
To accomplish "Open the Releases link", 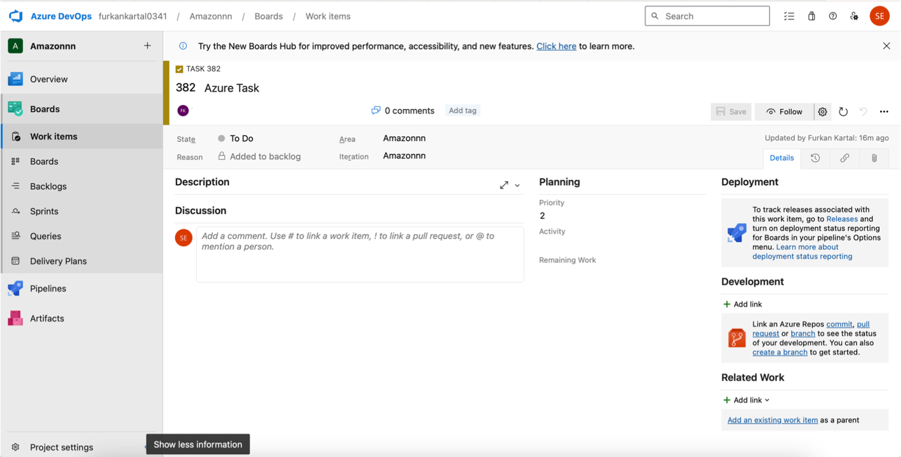I will (x=842, y=219).
